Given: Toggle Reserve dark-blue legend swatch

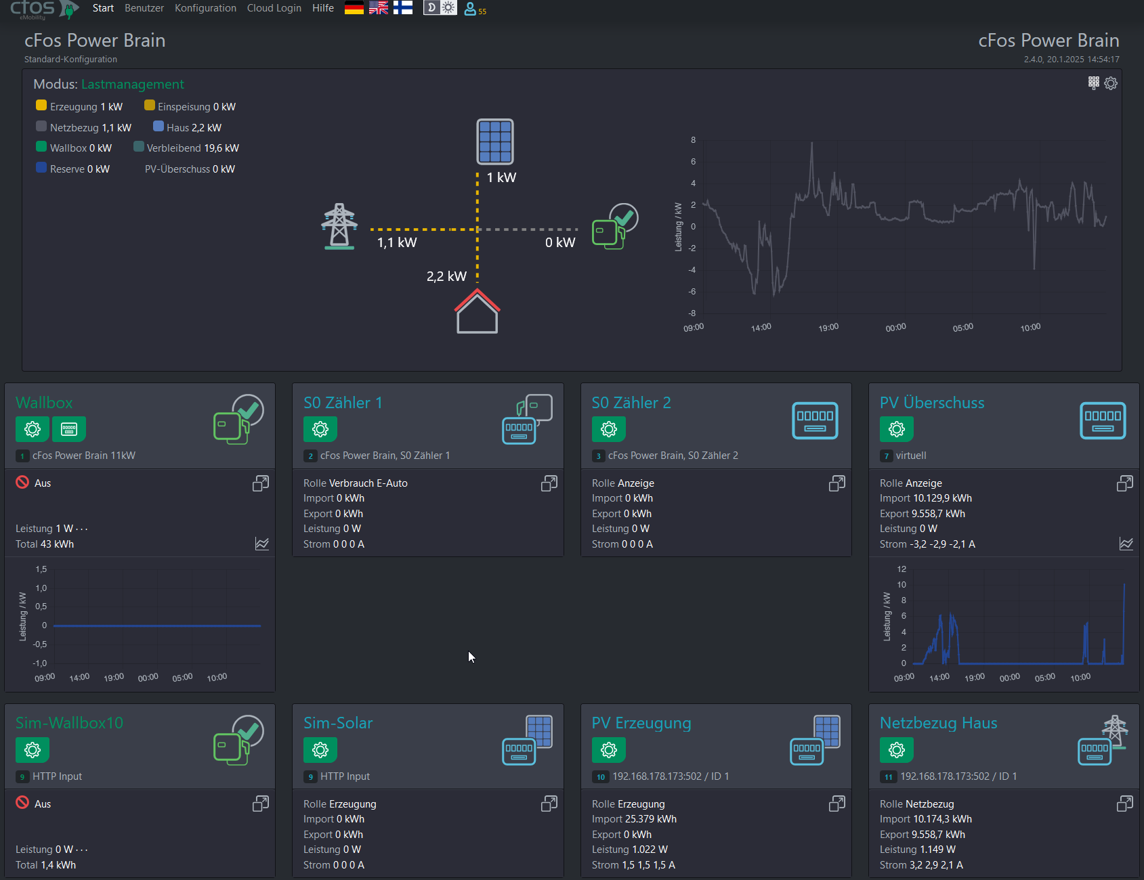Looking at the screenshot, I should 41,168.
